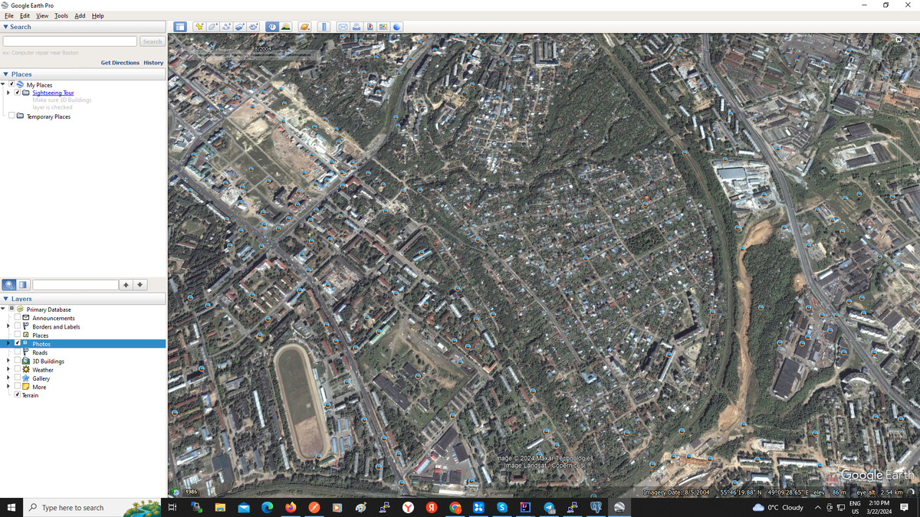Open the search History link
920x517 pixels.
(x=153, y=63)
